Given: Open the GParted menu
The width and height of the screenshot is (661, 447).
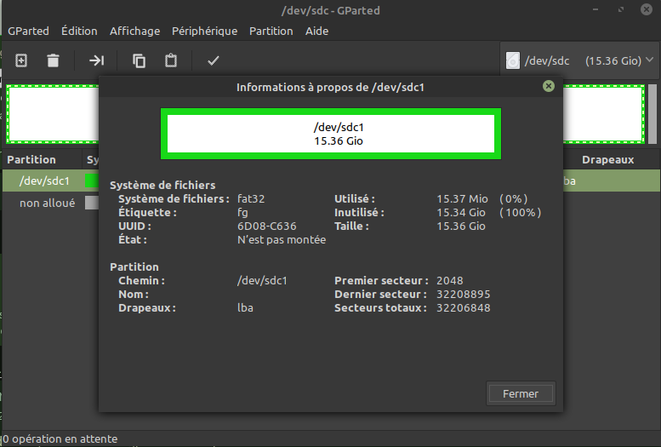Looking at the screenshot, I should 27,31.
